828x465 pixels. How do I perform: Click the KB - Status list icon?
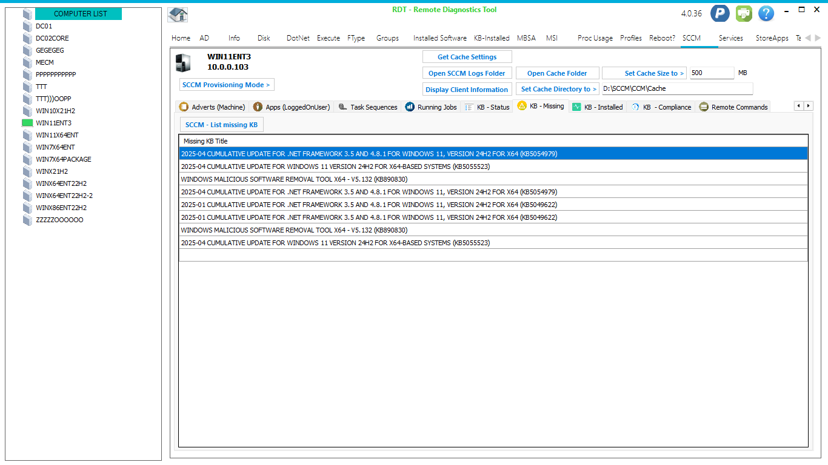(x=469, y=107)
